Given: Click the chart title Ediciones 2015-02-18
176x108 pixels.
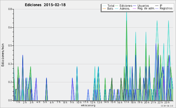Looking at the screenshot, I should 45,5.
